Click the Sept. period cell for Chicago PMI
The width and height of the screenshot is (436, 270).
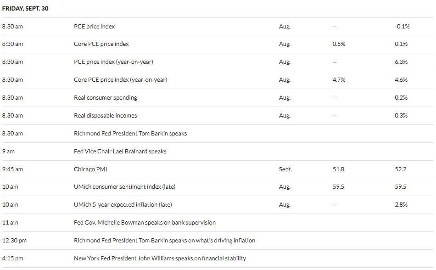click(285, 169)
